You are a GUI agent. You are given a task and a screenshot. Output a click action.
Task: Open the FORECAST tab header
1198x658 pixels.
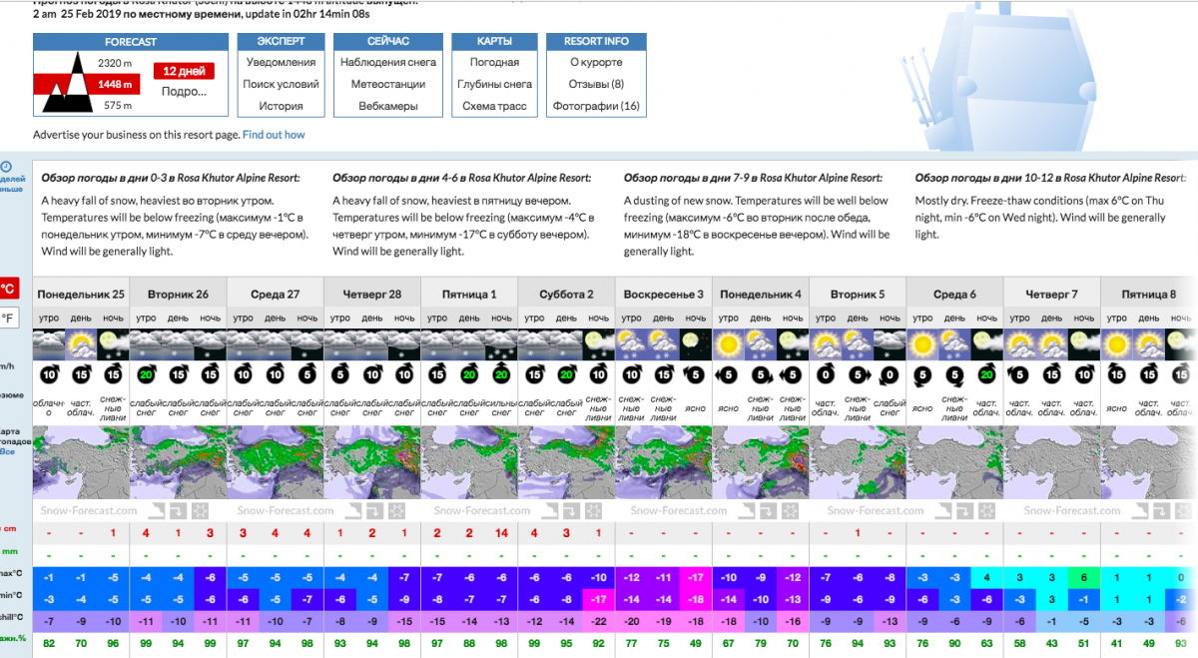coord(131,42)
